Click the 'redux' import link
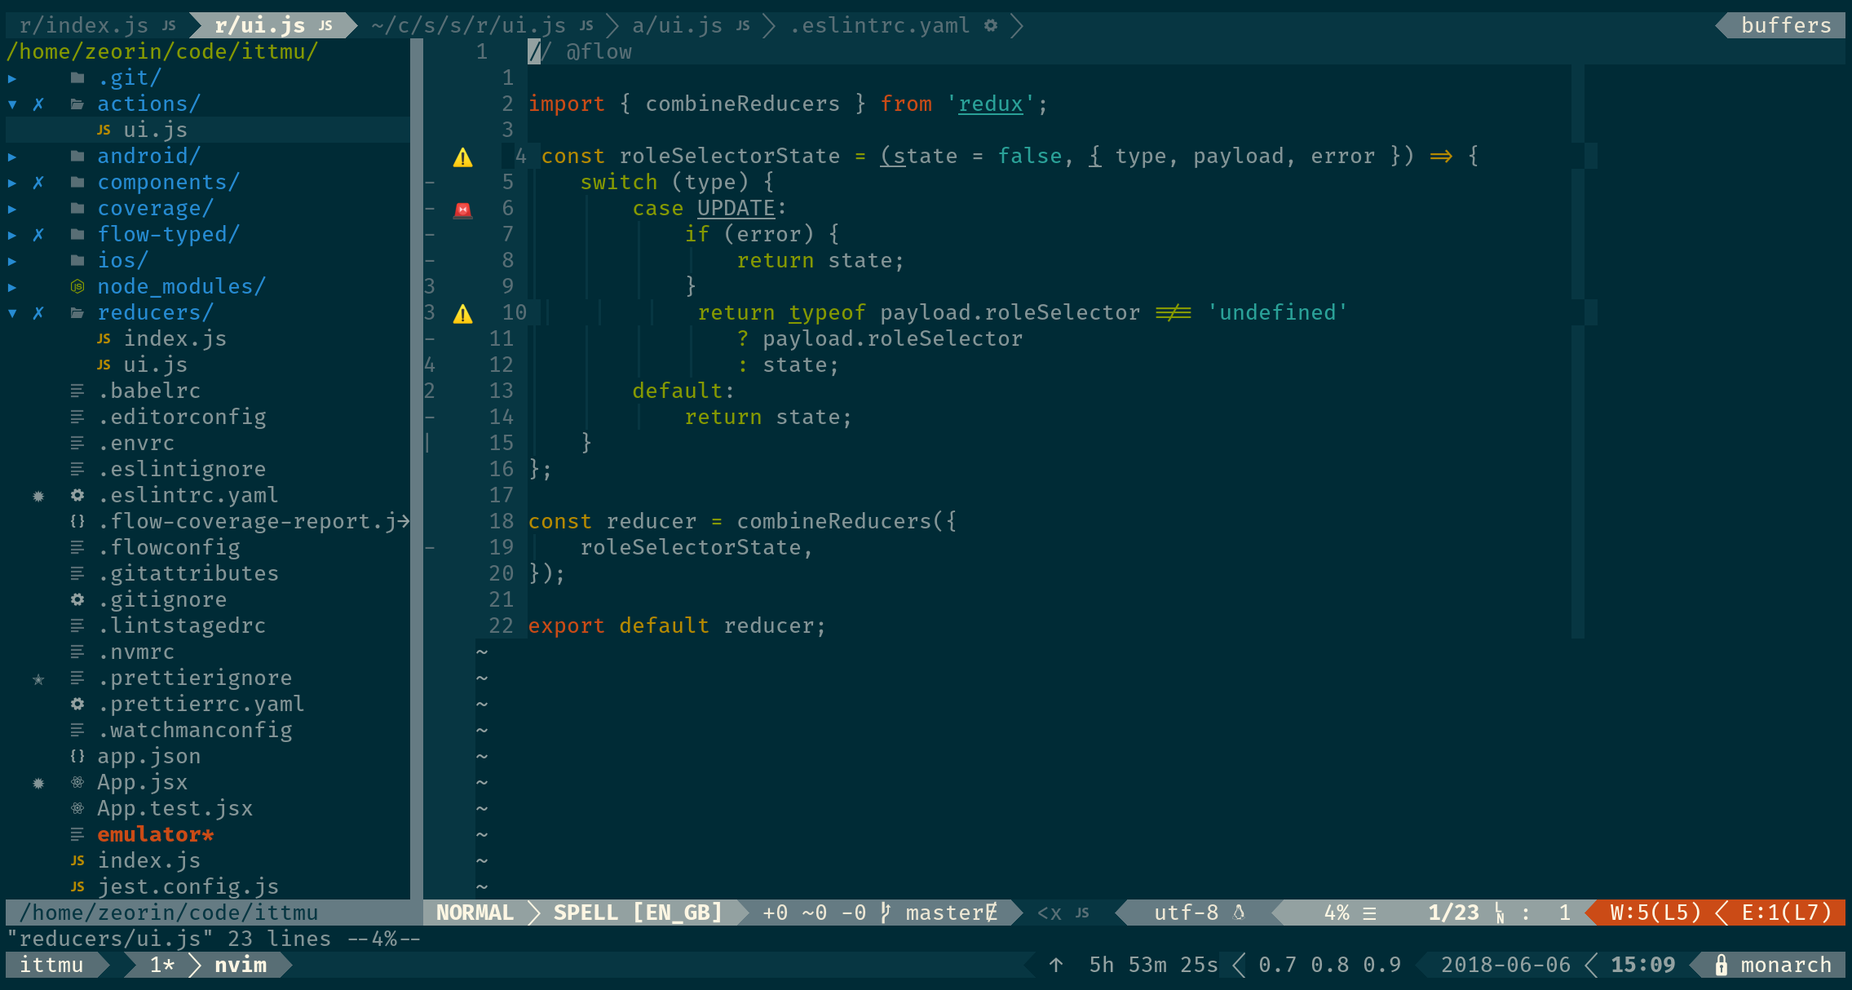The width and height of the screenshot is (1852, 990). pyautogui.click(x=990, y=104)
